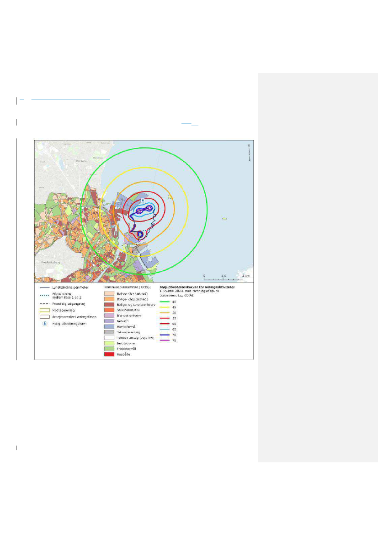Click the Madtageanlæg legend box symbol

coord(45,310)
